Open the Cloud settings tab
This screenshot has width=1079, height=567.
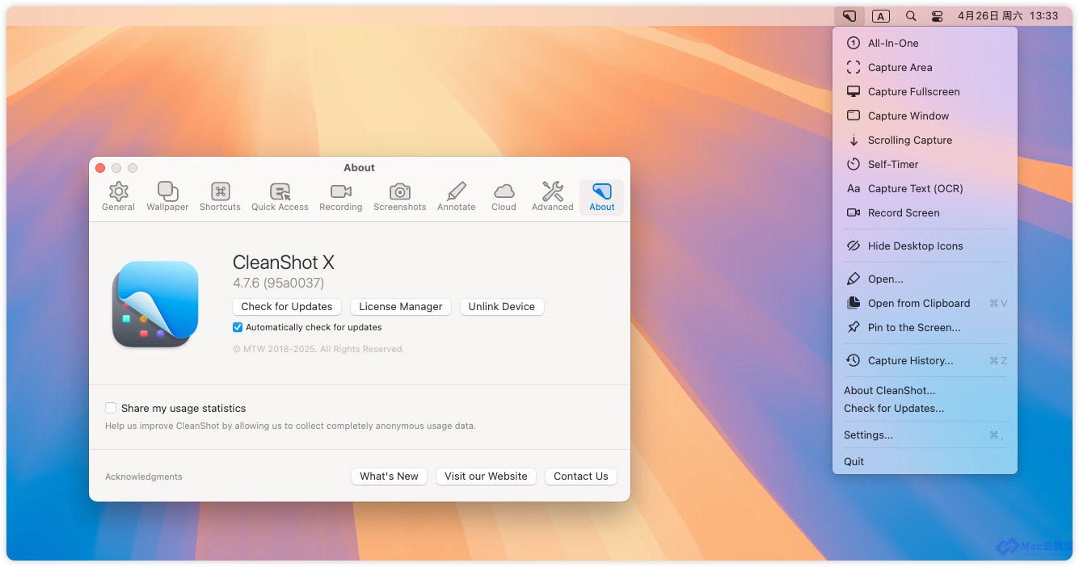[504, 196]
